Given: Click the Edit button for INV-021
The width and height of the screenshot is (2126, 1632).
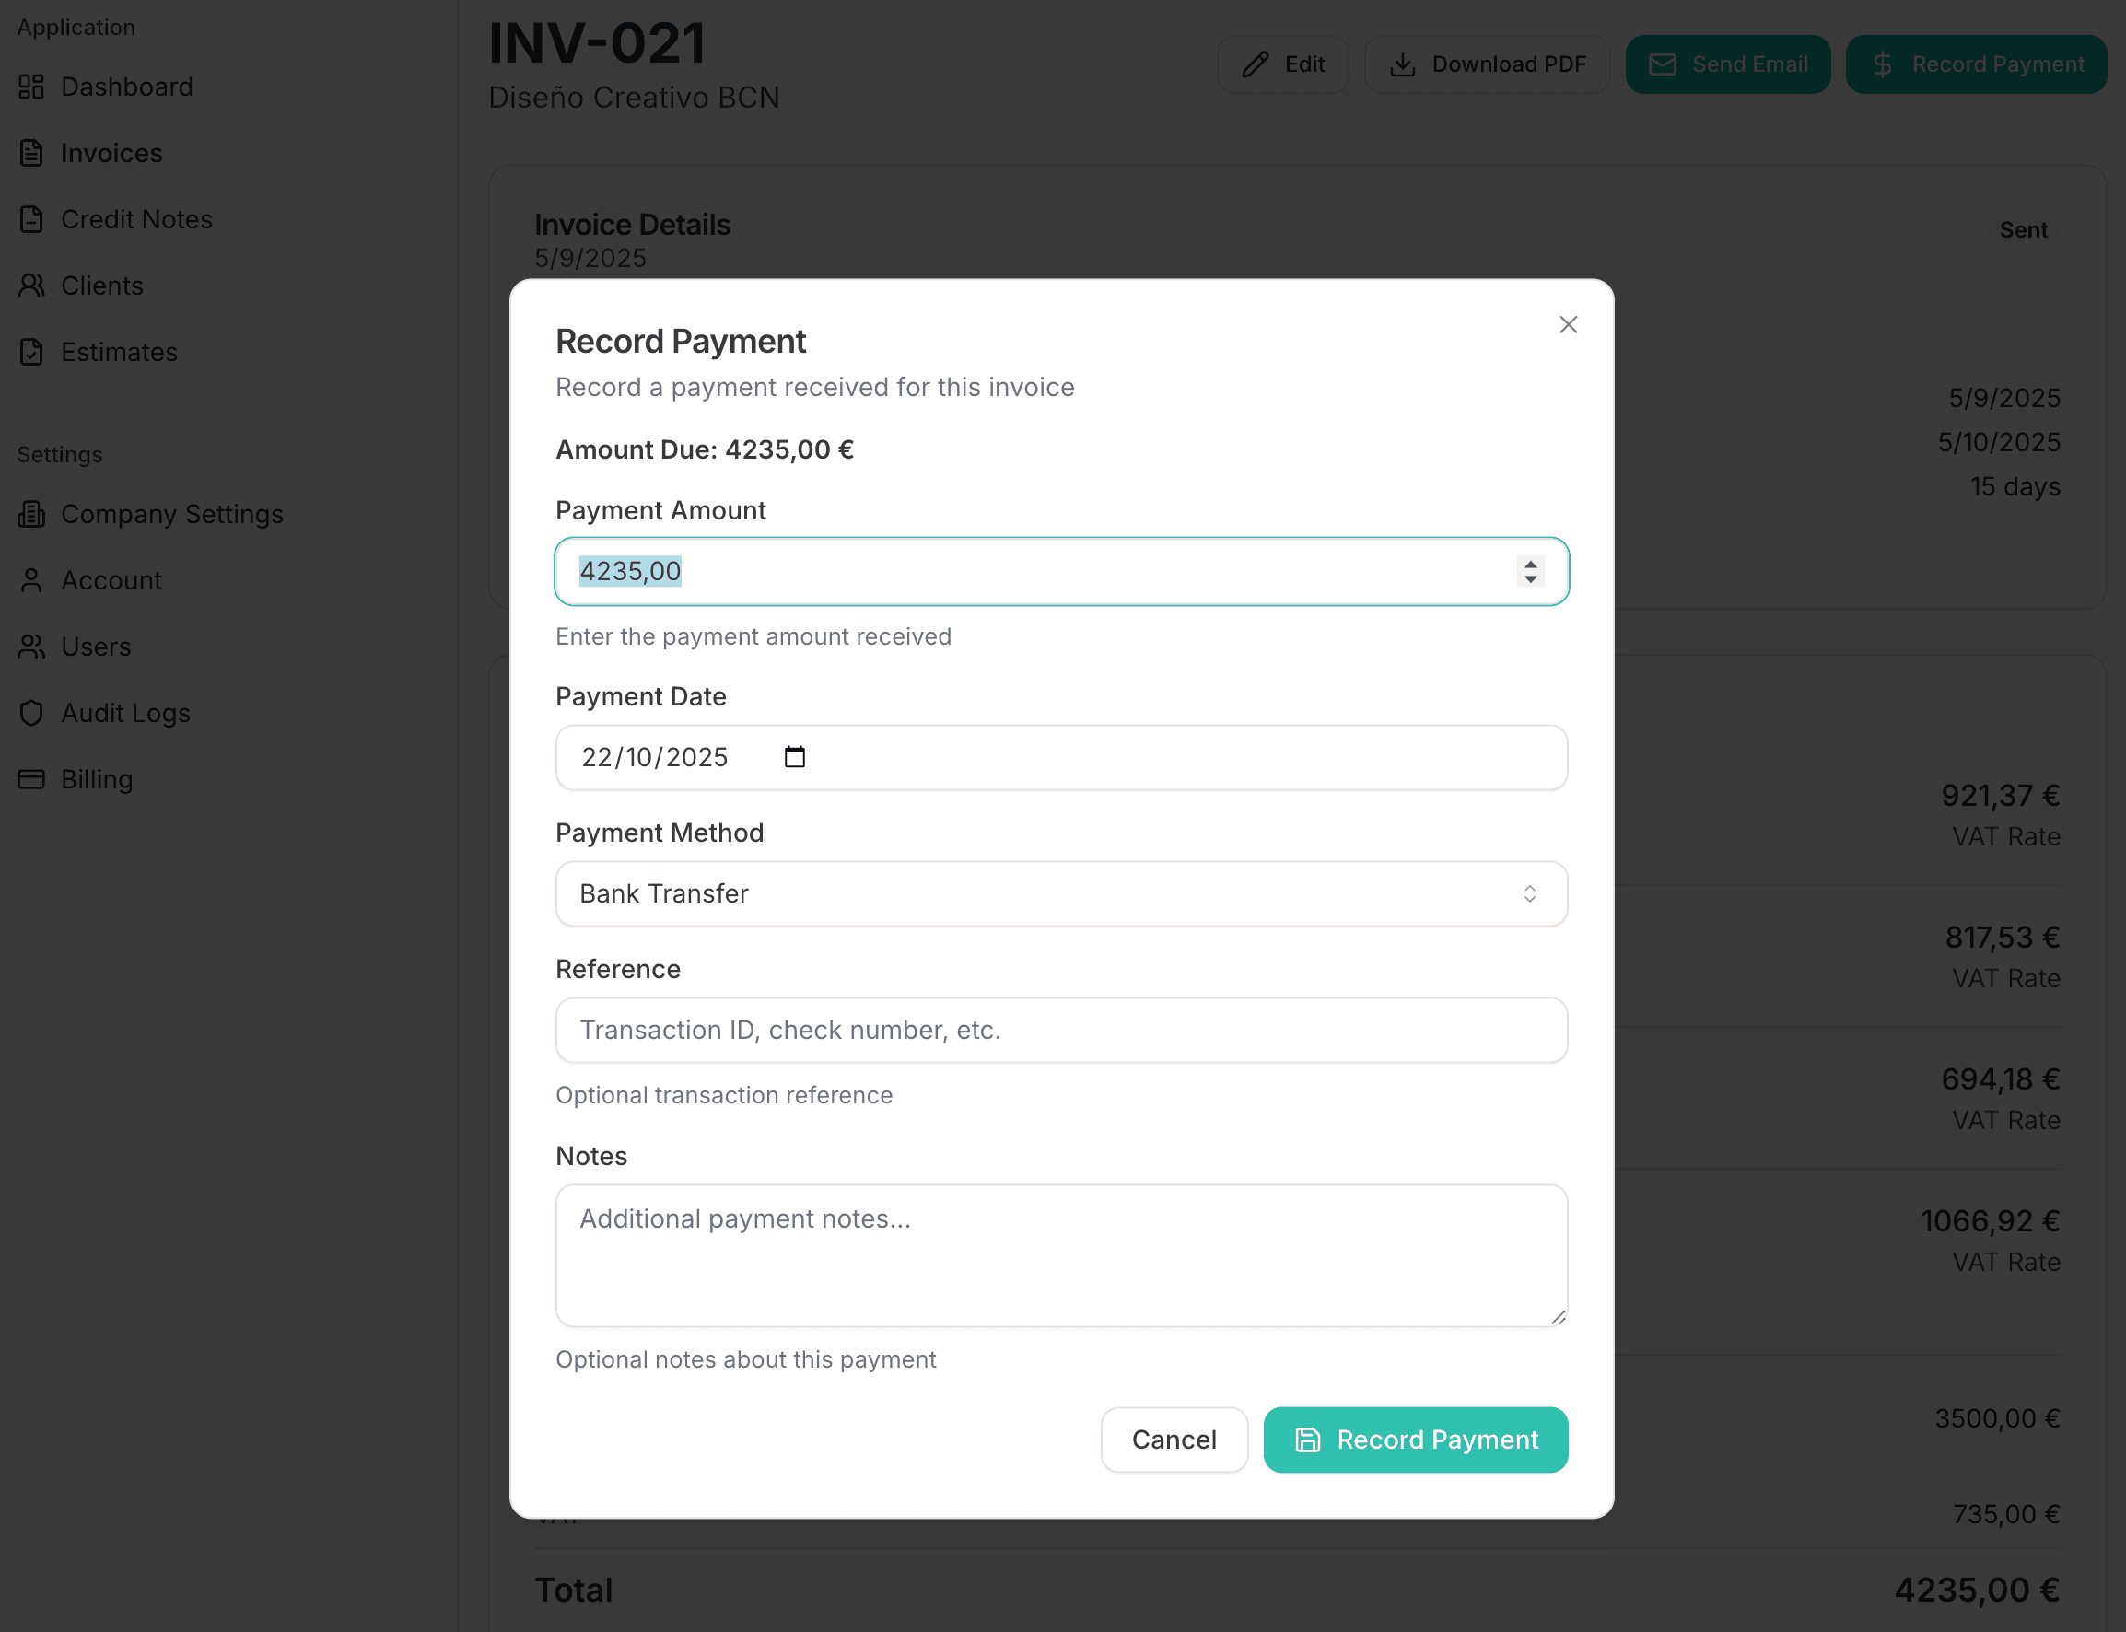Looking at the screenshot, I should pos(1282,64).
